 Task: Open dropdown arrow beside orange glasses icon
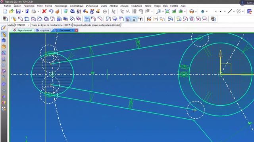coord(196,11)
